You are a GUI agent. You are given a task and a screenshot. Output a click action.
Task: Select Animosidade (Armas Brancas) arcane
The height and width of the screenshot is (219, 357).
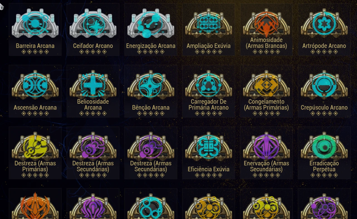click(x=266, y=29)
